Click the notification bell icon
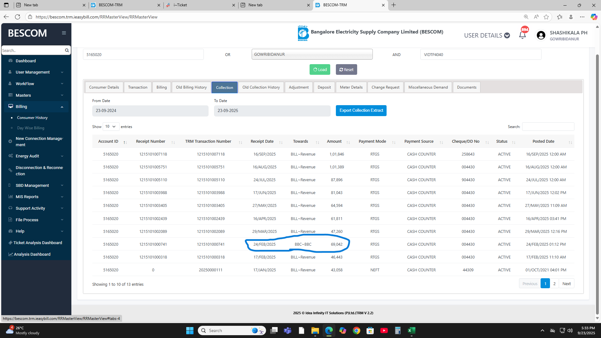601x338 pixels. (x=522, y=35)
